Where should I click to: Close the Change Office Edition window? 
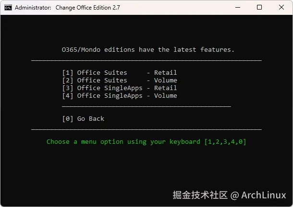point(281,8)
